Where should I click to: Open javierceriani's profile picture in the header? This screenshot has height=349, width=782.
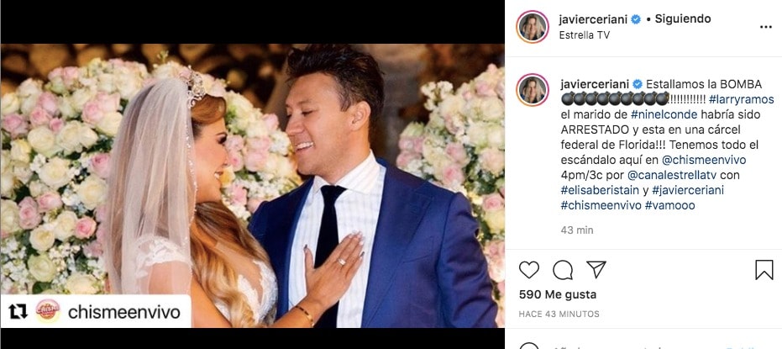[x=533, y=27]
